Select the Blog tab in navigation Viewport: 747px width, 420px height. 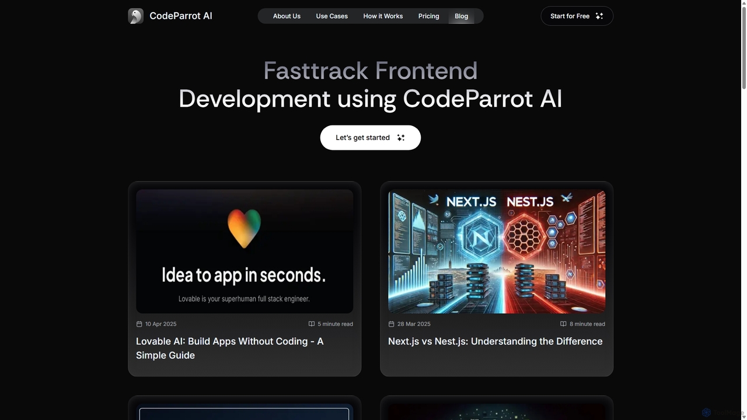pyautogui.click(x=462, y=16)
